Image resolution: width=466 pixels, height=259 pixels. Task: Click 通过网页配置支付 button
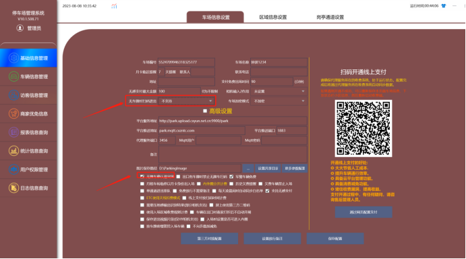(363, 212)
